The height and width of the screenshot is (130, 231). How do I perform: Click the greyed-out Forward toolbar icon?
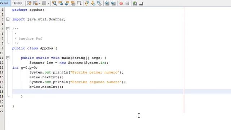coord(44,3)
